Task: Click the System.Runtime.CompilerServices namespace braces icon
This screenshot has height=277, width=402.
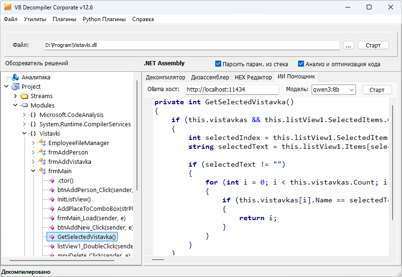Action: pyautogui.click(x=33, y=124)
